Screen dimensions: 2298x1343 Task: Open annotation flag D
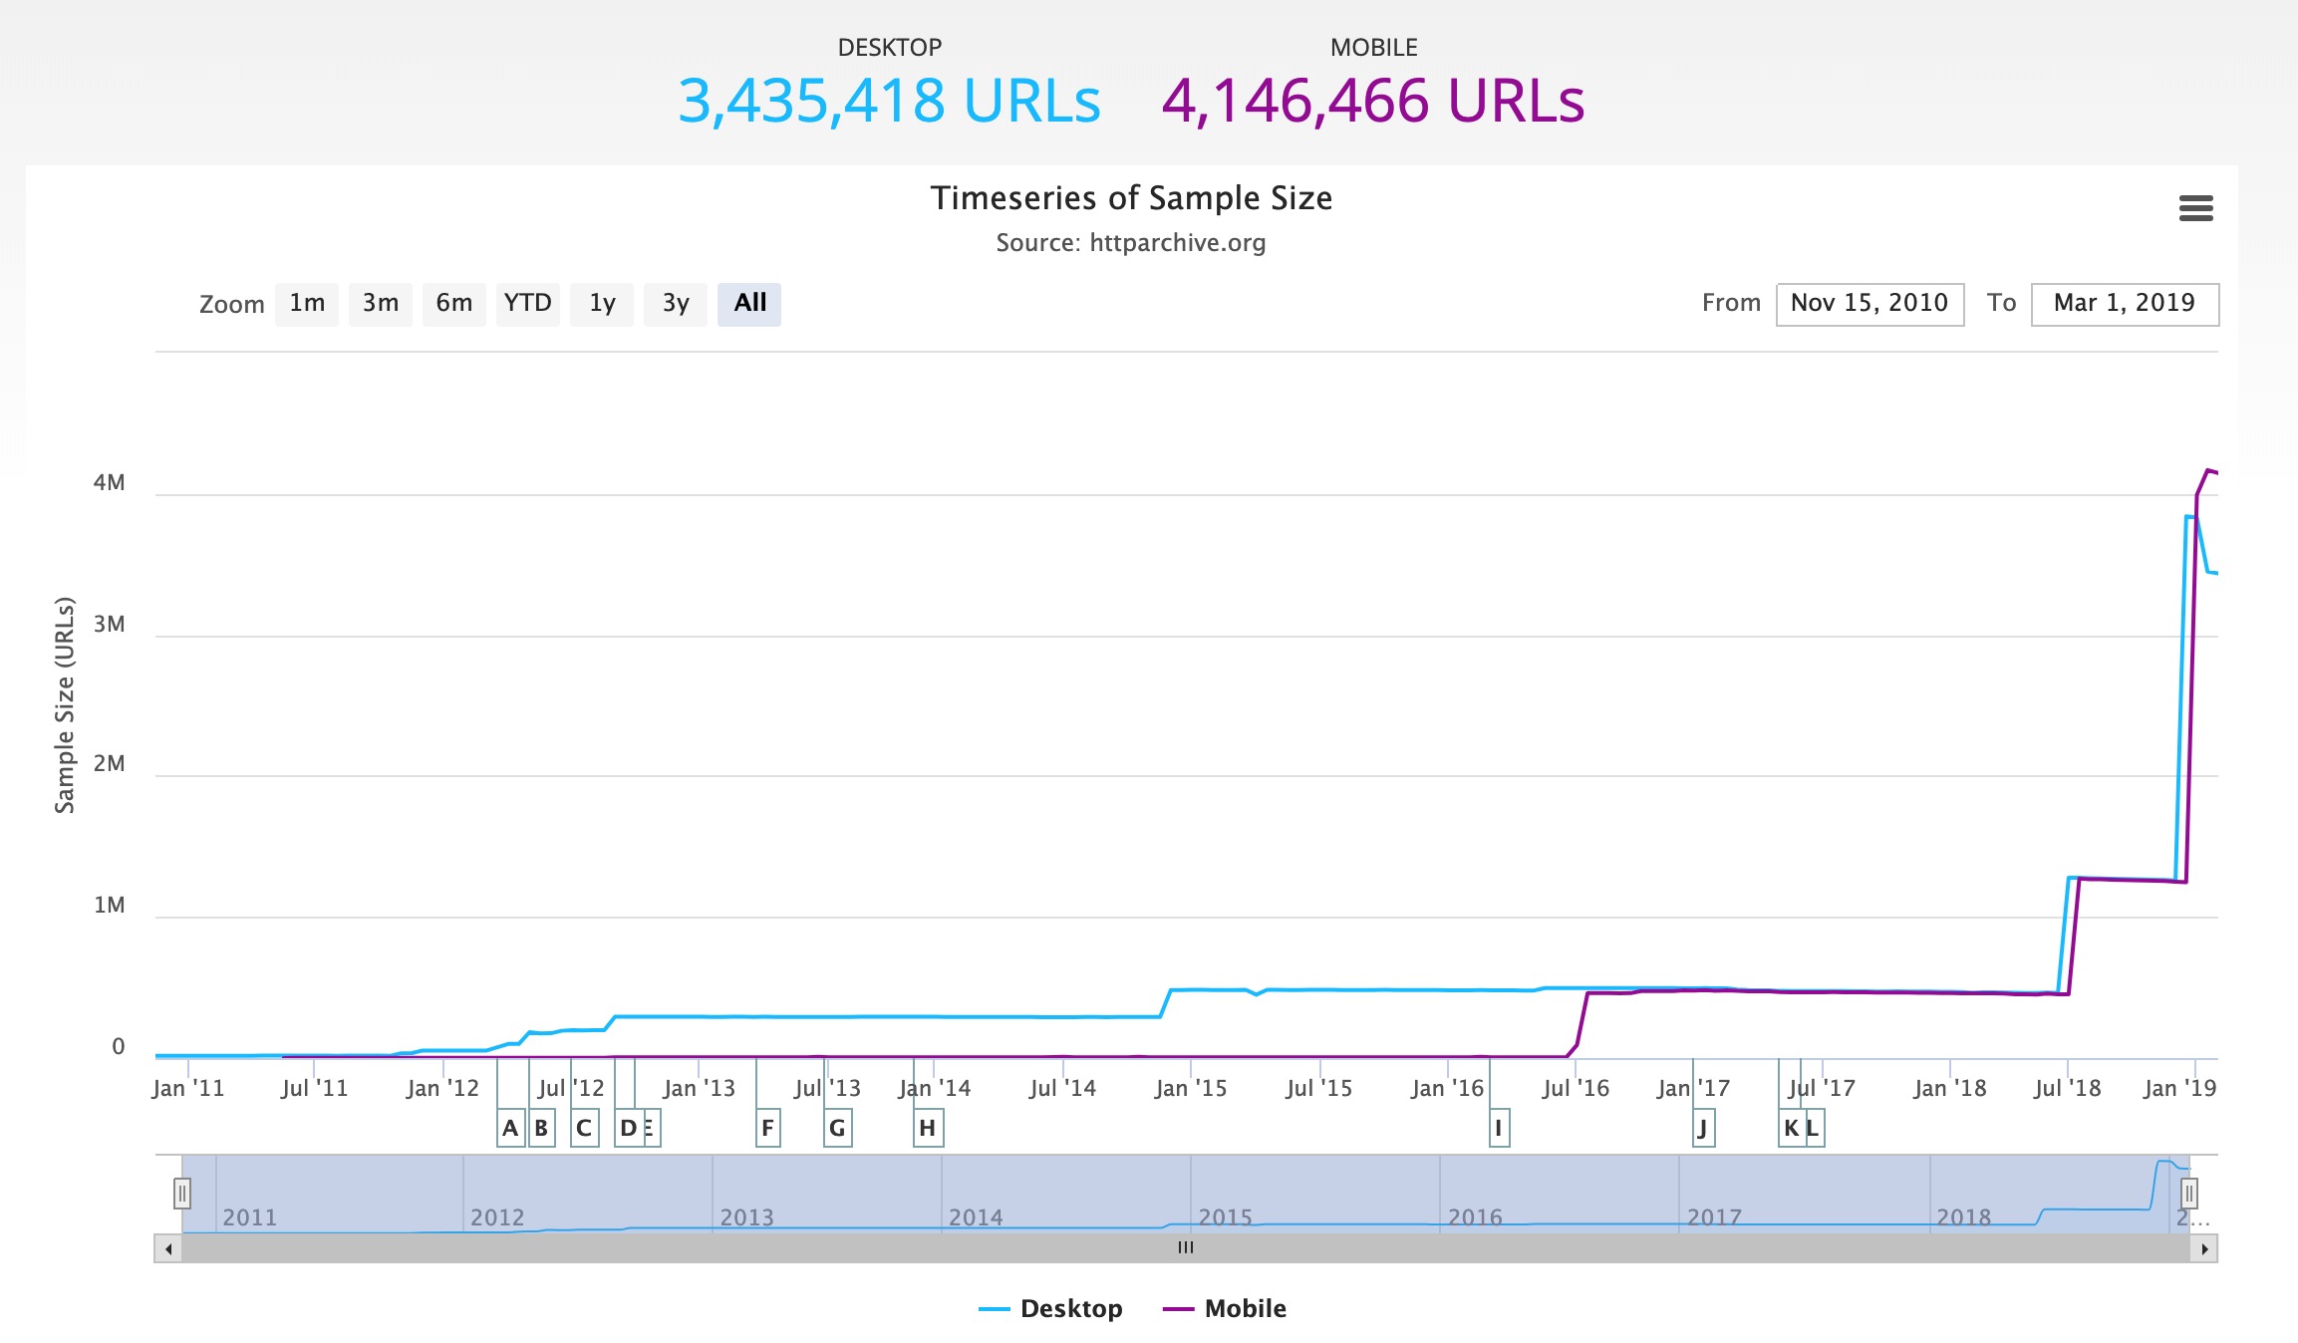628,1128
